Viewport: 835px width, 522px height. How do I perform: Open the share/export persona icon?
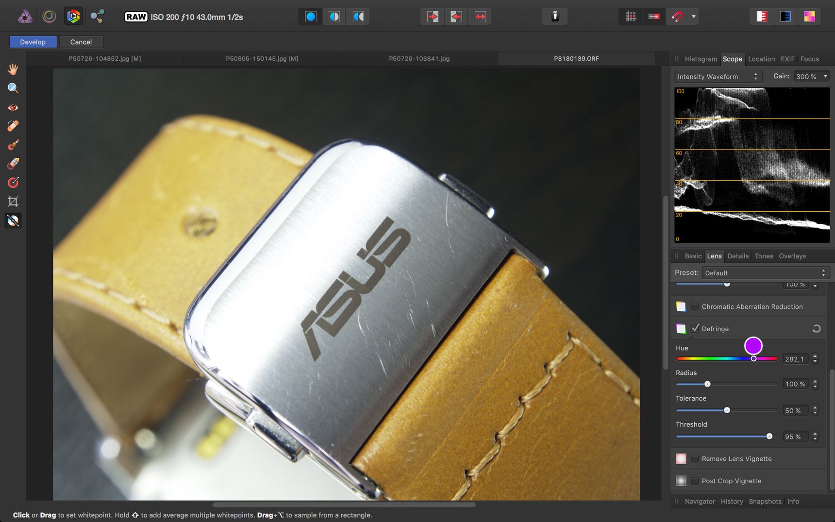click(x=97, y=17)
